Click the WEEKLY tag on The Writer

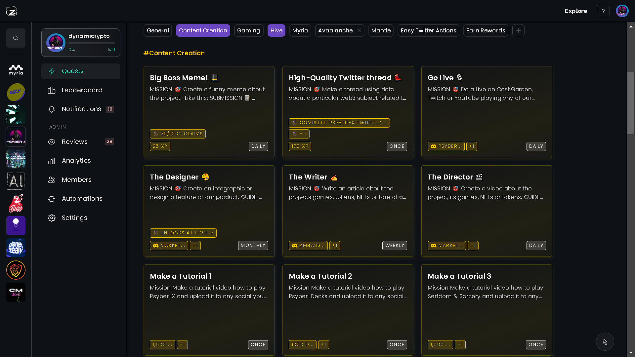click(x=395, y=246)
